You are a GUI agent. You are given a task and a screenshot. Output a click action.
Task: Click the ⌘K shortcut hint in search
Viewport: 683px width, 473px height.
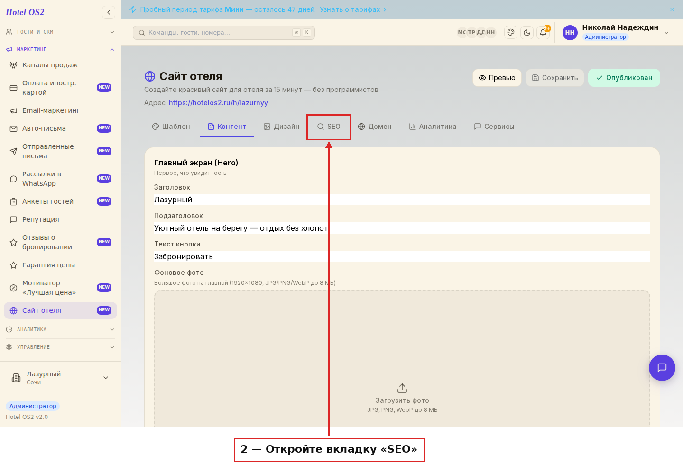click(302, 33)
